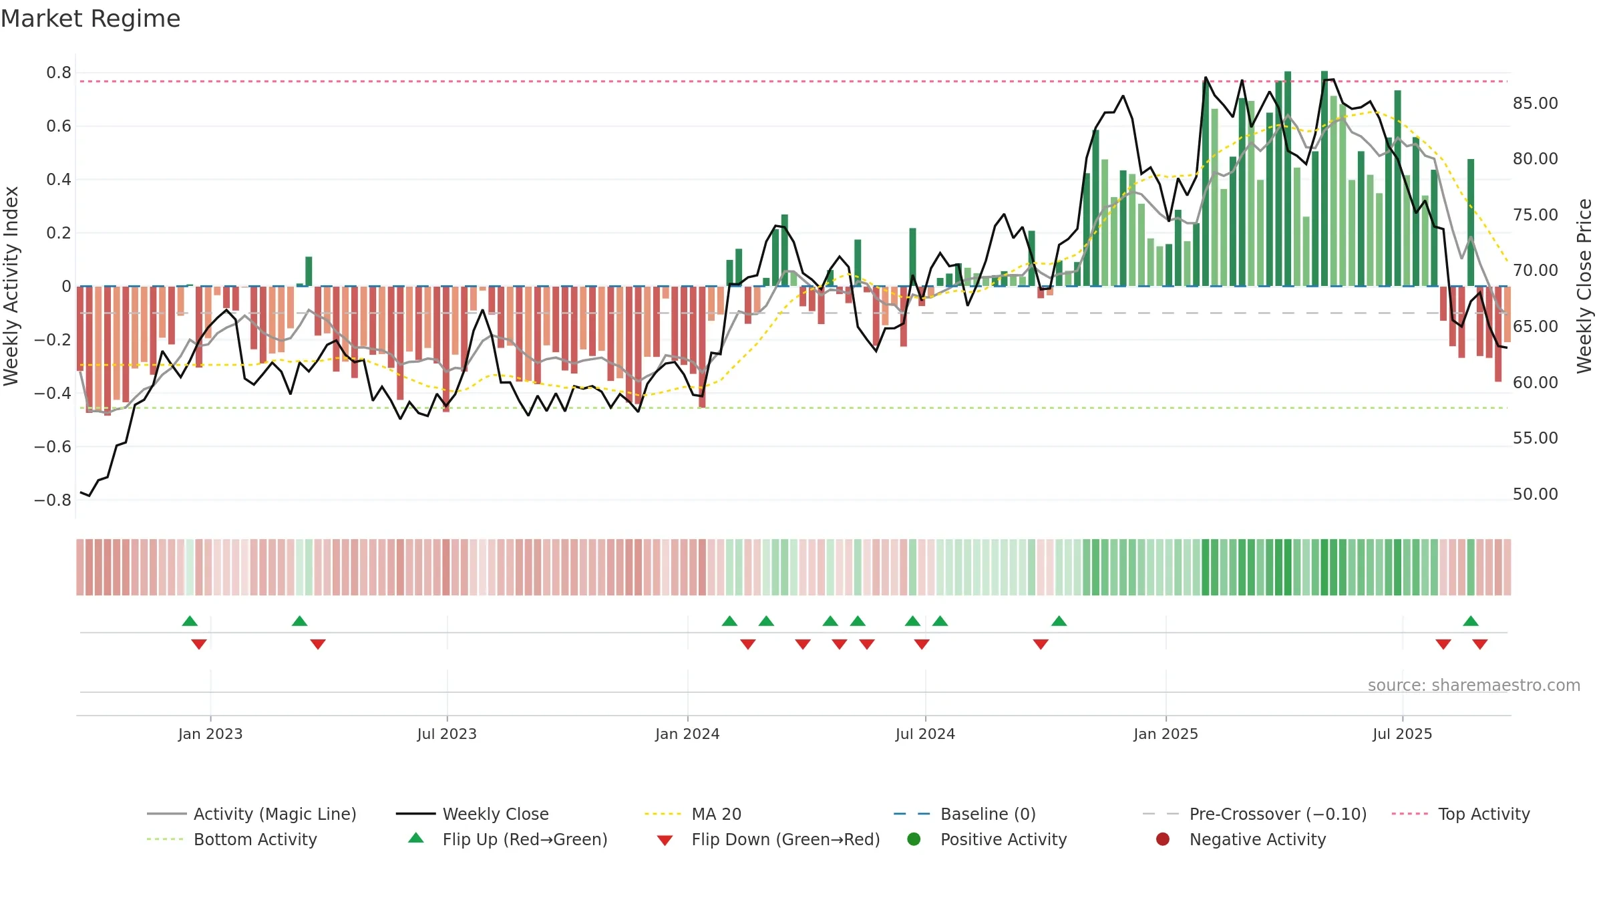Click the 85.00 price axis label
1603x902 pixels.
1536,103
